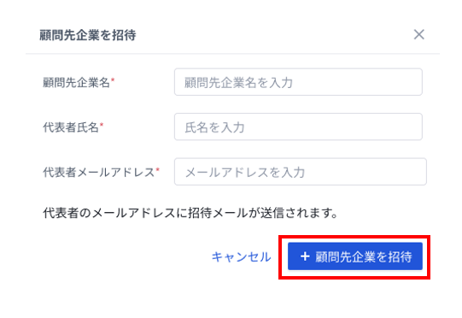Screen dimensions: 462x318
Task: Click the 代表者氏名 field label
Action: tap(71, 127)
